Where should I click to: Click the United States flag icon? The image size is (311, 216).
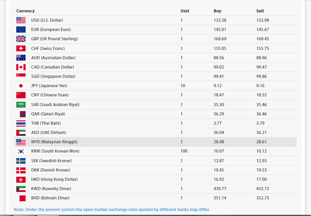(x=21, y=20)
